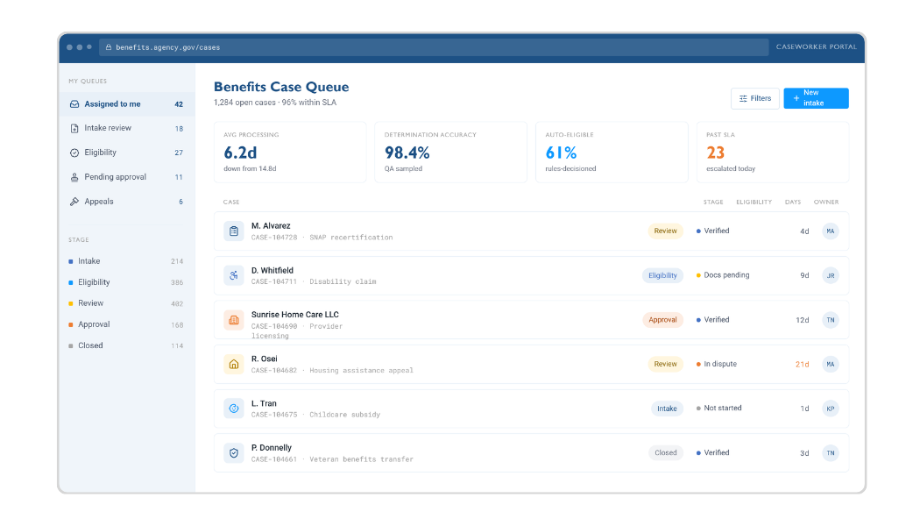
Task: Click the MA owner avatar on R. Osei row
Action: pos(831,364)
